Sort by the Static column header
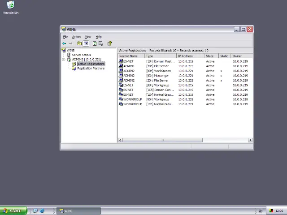287x215 pixels. point(225,56)
